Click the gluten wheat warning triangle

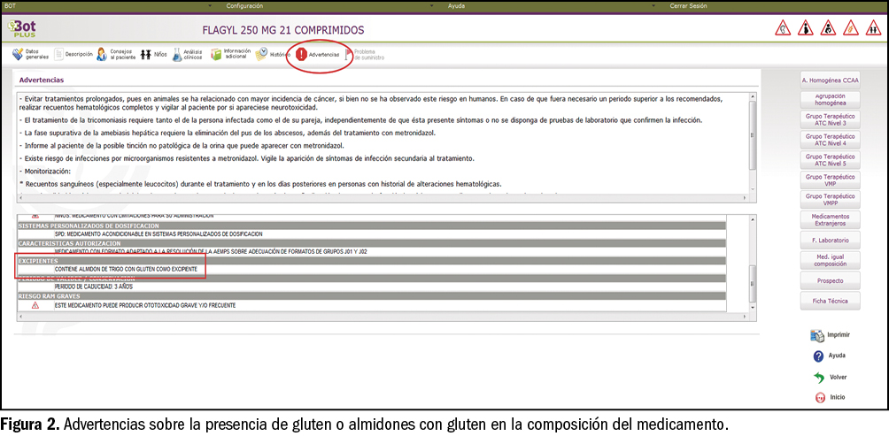pyautogui.click(x=849, y=29)
